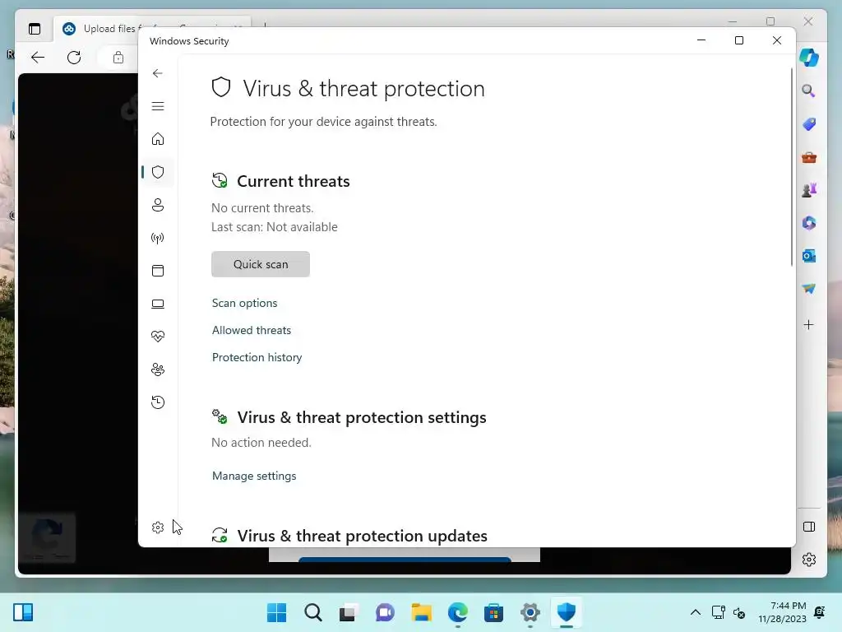The width and height of the screenshot is (842, 632).
Task: Open Widgets on taskbar
Action: click(x=23, y=612)
